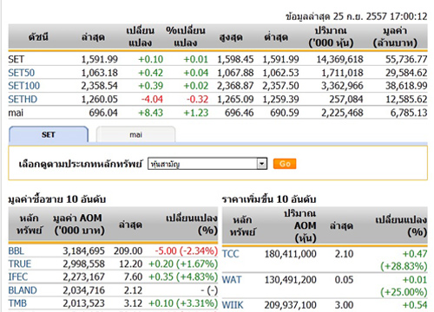
Task: Switch to the mai tab
Action: tap(135, 134)
